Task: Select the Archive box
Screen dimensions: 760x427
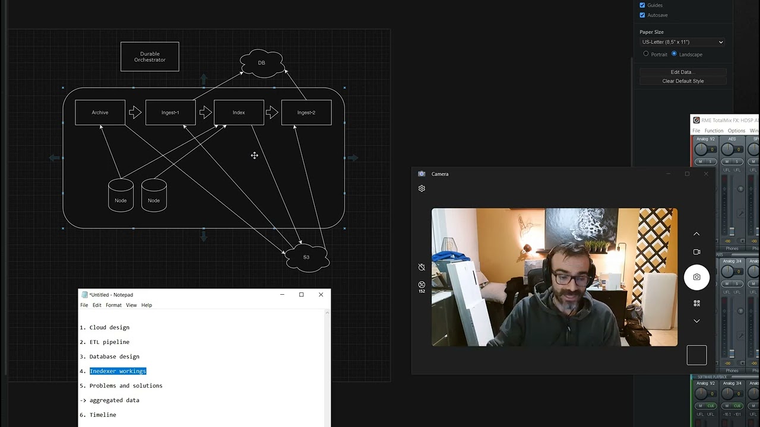Action: pos(100,113)
